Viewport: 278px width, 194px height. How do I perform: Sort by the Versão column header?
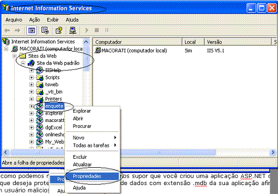click(238, 42)
